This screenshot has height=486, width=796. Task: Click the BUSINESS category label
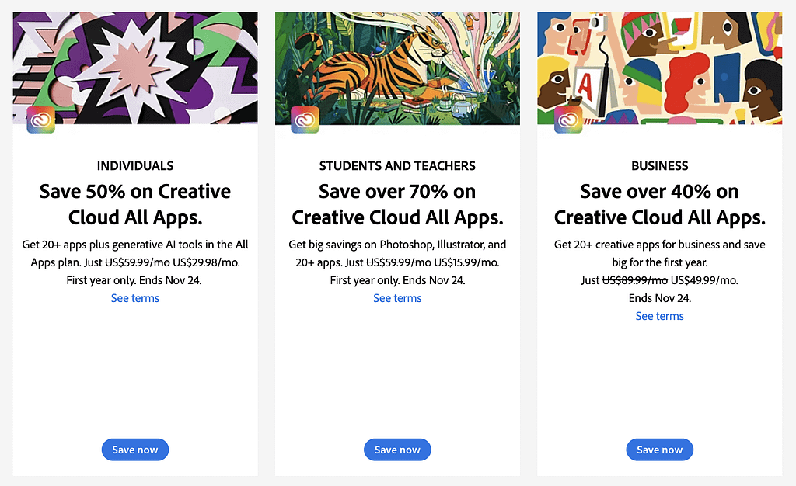(x=659, y=165)
